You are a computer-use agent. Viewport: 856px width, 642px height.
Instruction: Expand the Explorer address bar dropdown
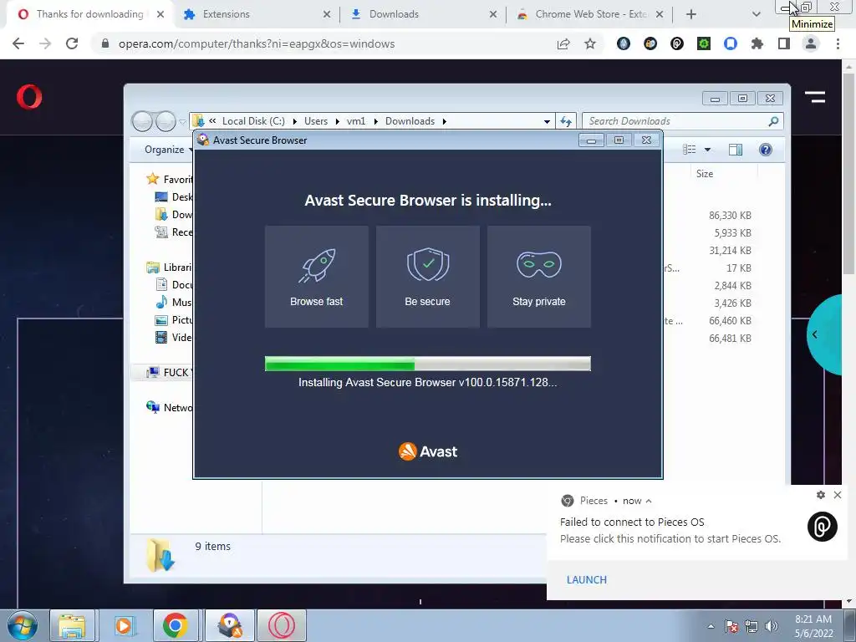click(x=547, y=122)
